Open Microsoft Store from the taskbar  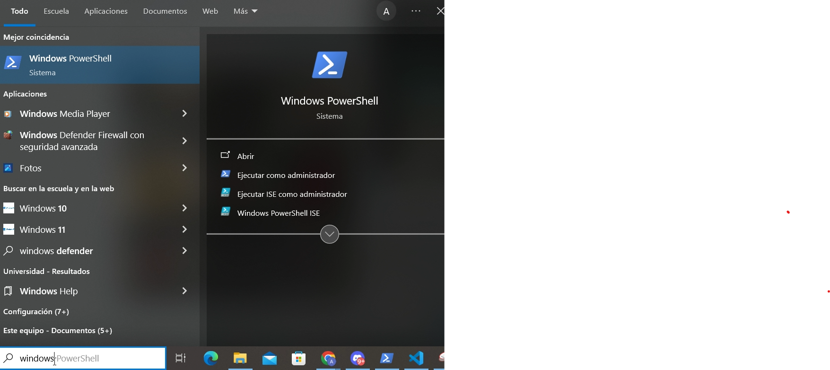(299, 359)
